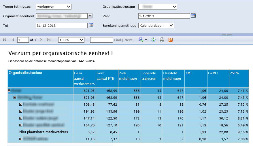Collapse the parameter panel with arrow handle

(227, 34)
